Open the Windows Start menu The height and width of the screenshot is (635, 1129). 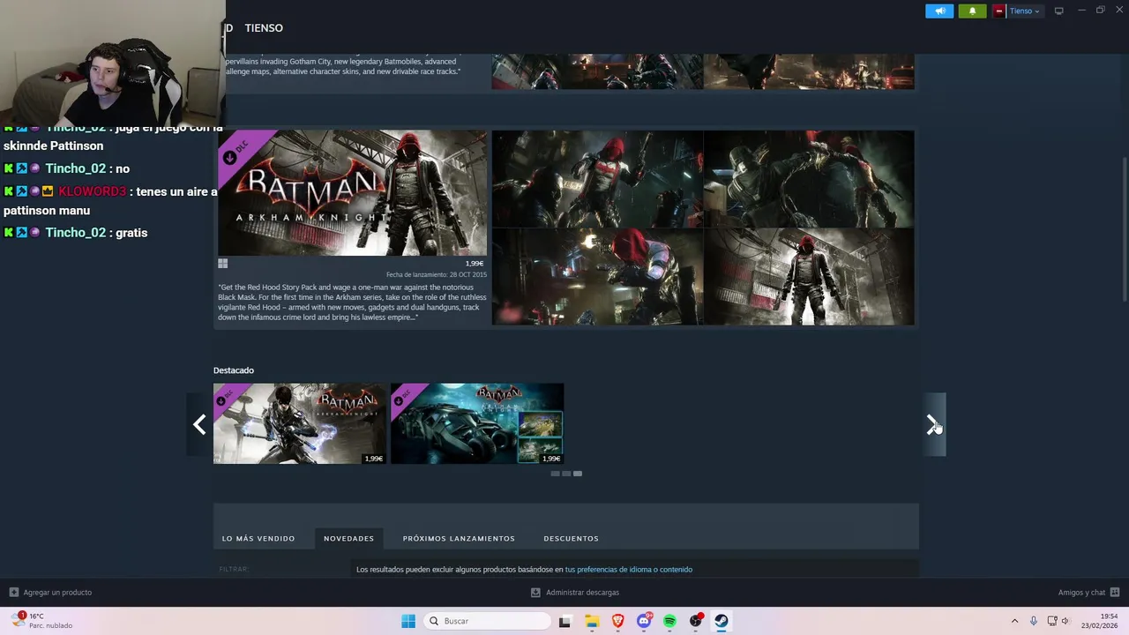pos(408,621)
